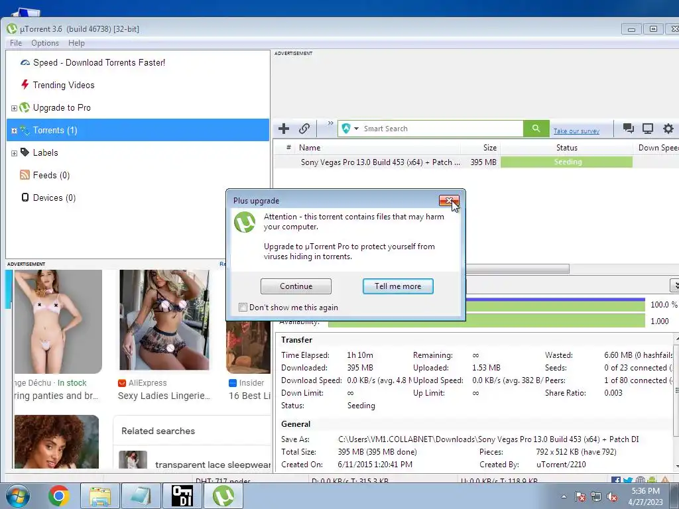Viewport: 679px width, 509px height.
Task: Open the Take our survey link
Action: point(576,131)
